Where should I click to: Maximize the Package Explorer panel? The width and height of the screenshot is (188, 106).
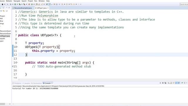coord(9,8)
